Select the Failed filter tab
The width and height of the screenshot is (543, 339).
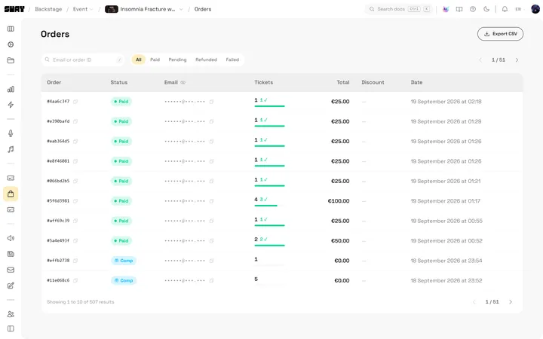(x=232, y=60)
